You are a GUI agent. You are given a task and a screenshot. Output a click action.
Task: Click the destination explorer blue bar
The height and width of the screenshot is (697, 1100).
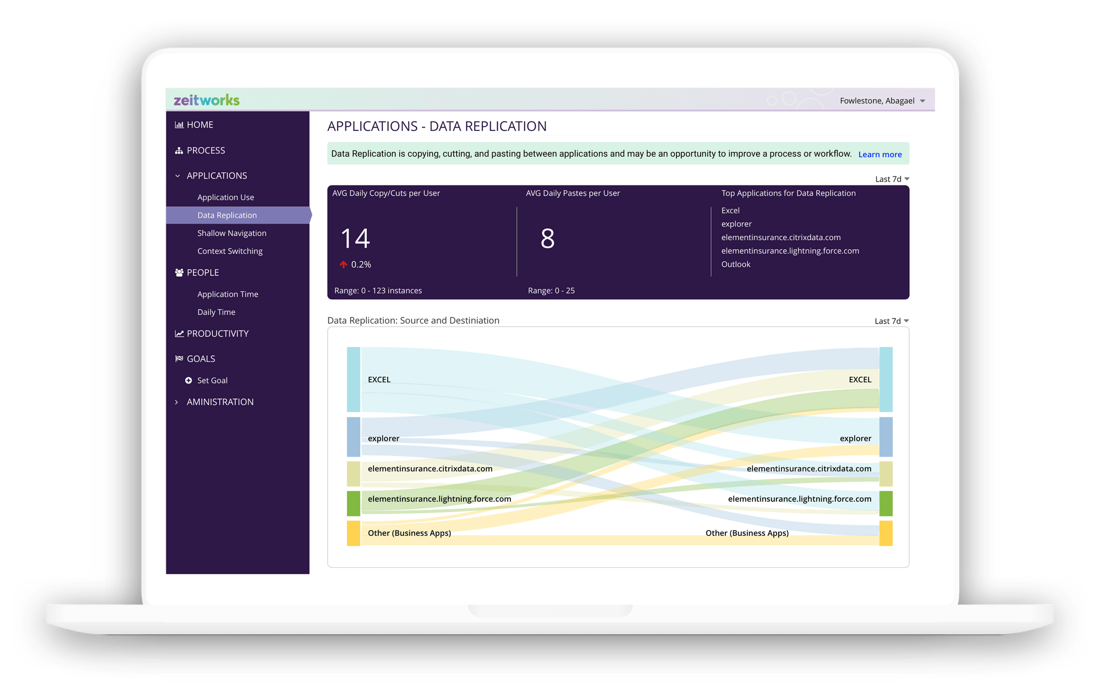click(886, 437)
